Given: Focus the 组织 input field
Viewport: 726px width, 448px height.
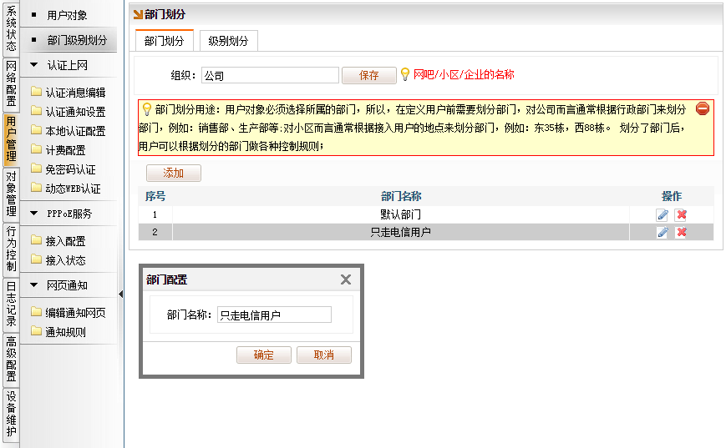Looking at the screenshot, I should 271,75.
